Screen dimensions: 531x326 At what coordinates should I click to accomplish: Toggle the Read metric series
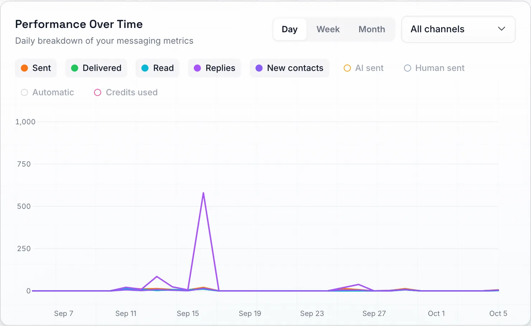point(158,68)
